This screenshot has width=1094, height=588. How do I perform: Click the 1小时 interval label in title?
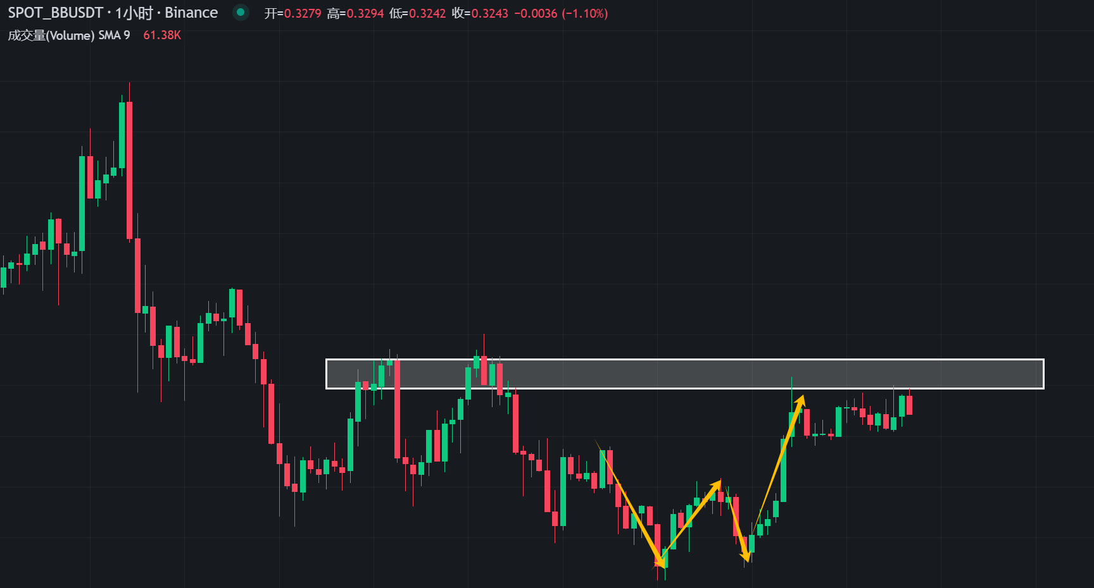134,13
